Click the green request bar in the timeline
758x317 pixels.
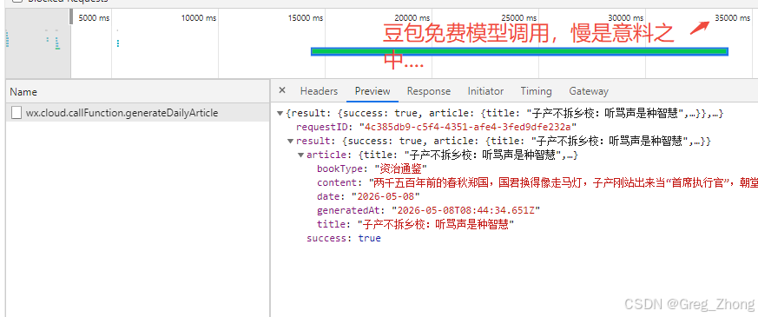[x=520, y=52]
